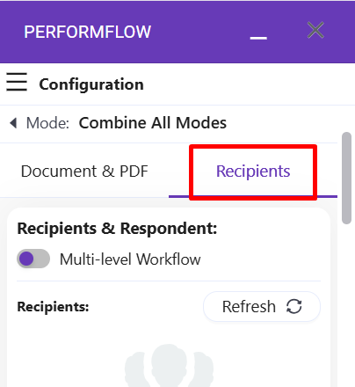Click the back arrow left of Mode

tap(13, 123)
